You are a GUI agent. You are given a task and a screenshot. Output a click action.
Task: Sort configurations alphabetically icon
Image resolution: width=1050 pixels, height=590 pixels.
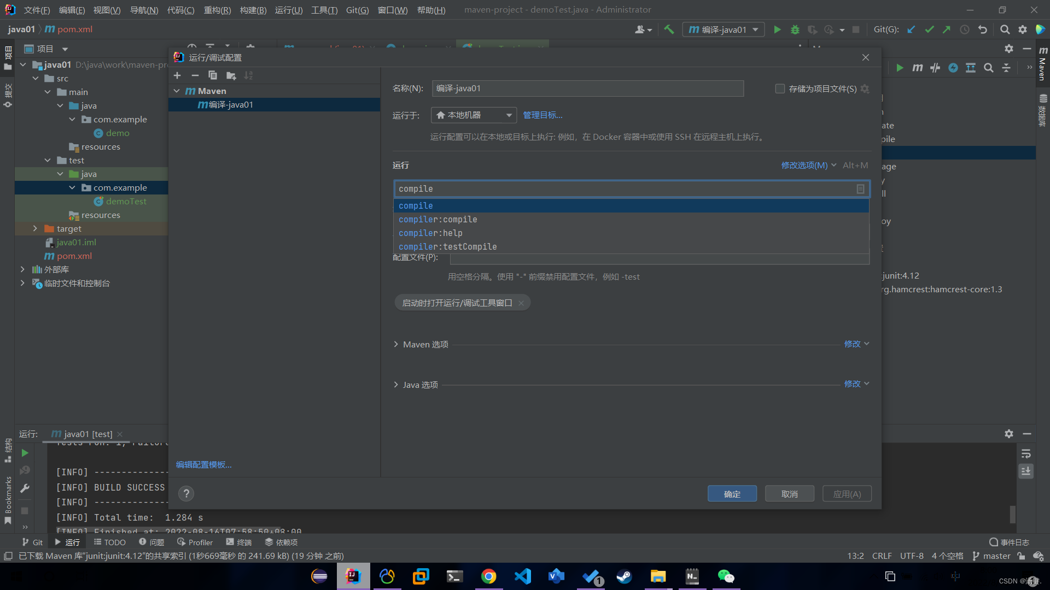pyautogui.click(x=248, y=75)
